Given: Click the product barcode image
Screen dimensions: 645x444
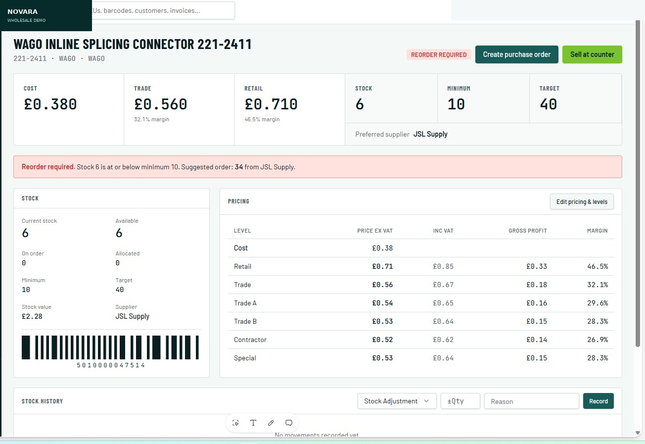Looking at the screenshot, I should pyautogui.click(x=110, y=347).
